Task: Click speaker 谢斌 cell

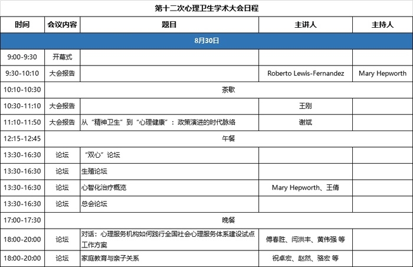Action: point(305,122)
